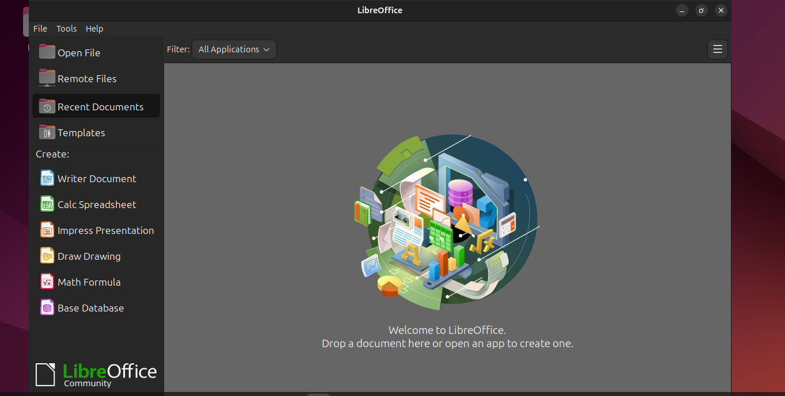Open the hamburger actions menu button
The image size is (785, 396).
(717, 49)
